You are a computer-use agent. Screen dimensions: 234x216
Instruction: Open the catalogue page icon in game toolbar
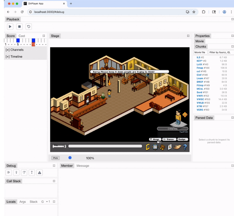(170, 147)
